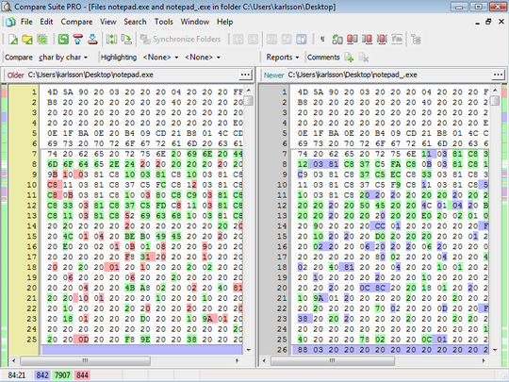Viewport: 509px width, 382px height.
Task: Toggle the paragraph mark display icon
Action: click(322, 40)
